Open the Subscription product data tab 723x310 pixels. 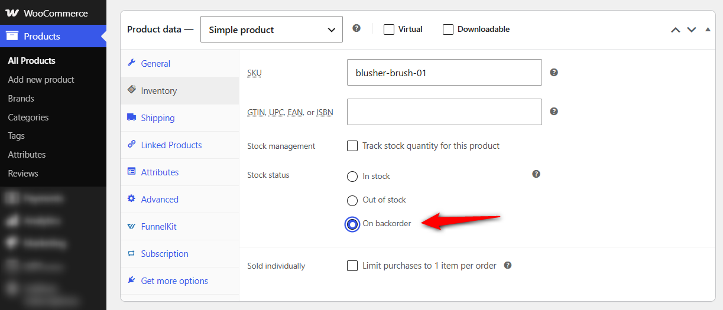(x=180, y=254)
